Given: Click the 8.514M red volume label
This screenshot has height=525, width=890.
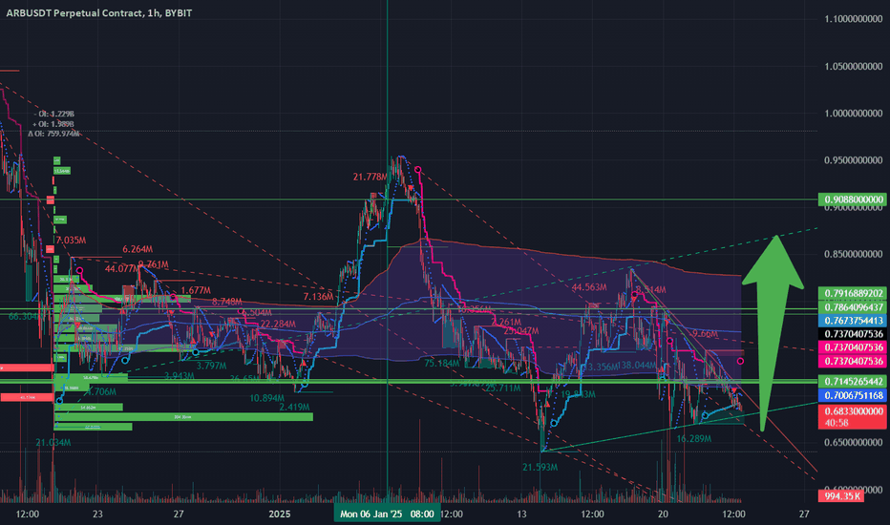Looking at the screenshot, I should point(651,290).
